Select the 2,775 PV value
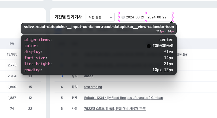 click(x=12, y=65)
